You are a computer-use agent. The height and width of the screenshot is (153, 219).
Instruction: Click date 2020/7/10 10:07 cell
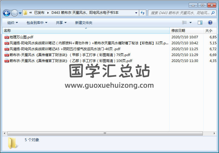click(185, 37)
